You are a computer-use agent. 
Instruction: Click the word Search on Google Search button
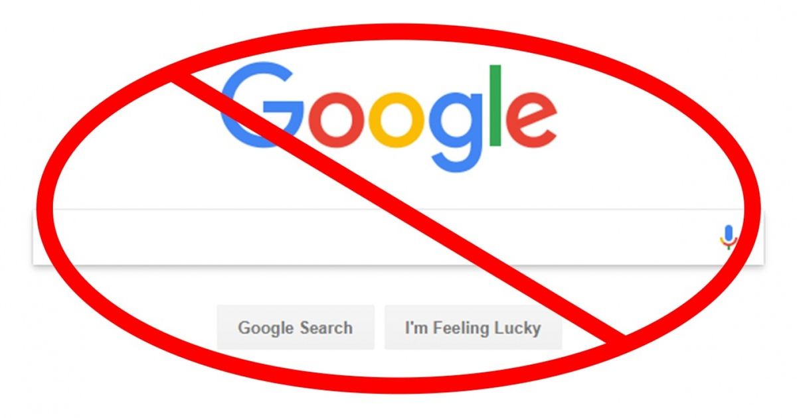(x=326, y=328)
